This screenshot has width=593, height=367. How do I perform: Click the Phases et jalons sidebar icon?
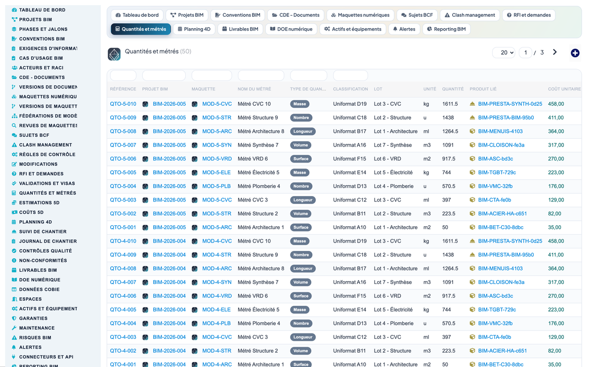pos(14,29)
